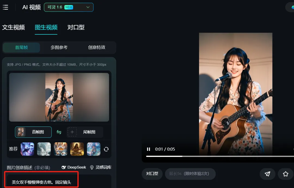Refresh recommended images icon
This screenshot has height=188, width=294.
tap(106, 149)
